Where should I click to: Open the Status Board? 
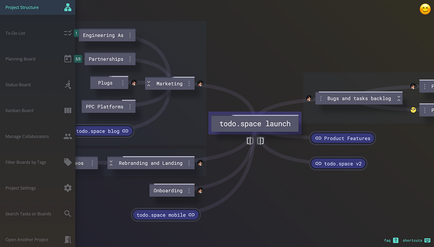[37, 85]
